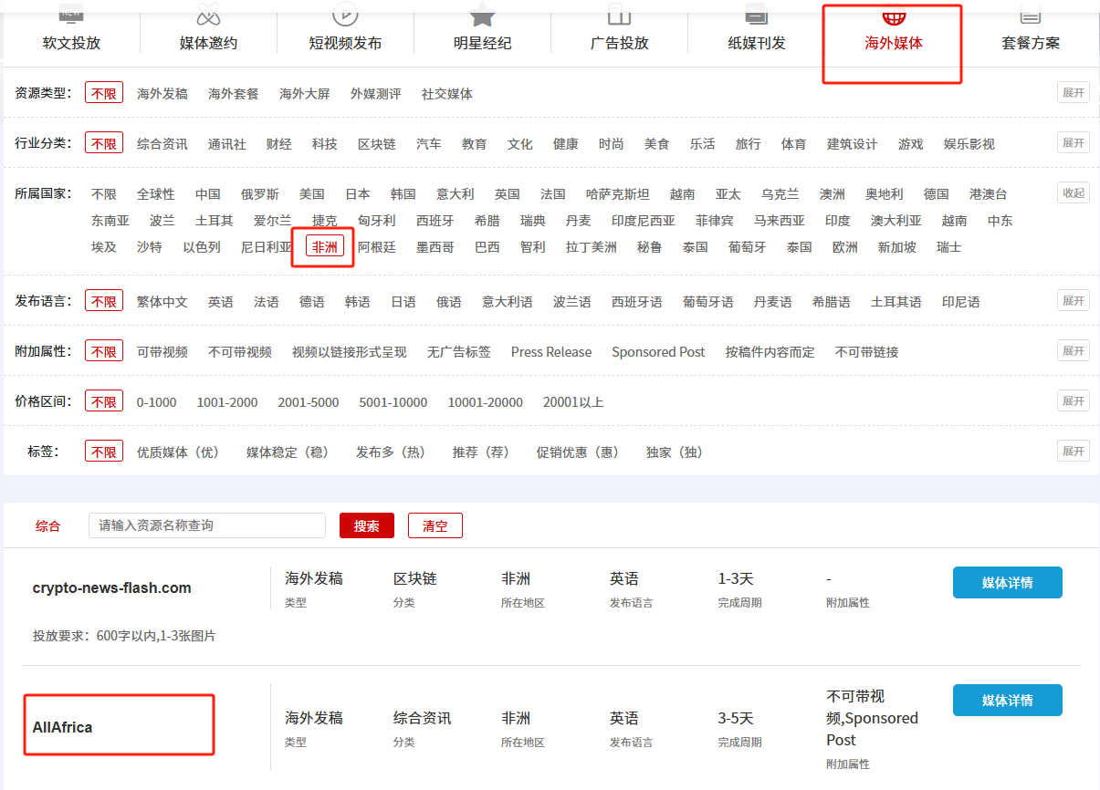Pick the 1001-2000 price range
Screen dimensions: 1100x790
tap(227, 402)
